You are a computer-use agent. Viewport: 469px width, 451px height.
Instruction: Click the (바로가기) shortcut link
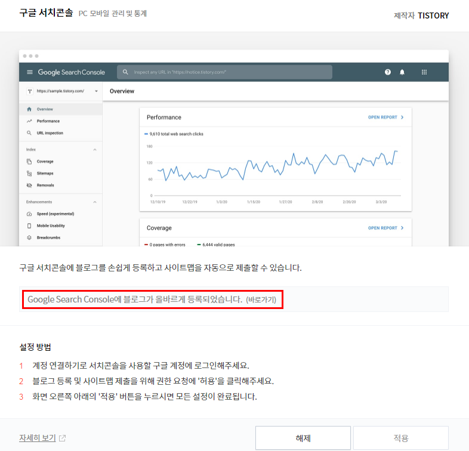pos(261,299)
